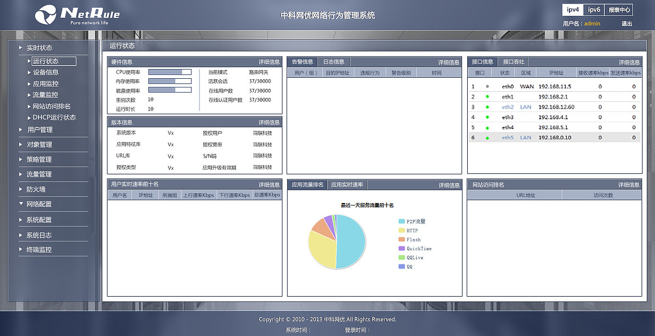Click eth2 green status dot
This screenshot has height=336, width=655.
point(487,107)
